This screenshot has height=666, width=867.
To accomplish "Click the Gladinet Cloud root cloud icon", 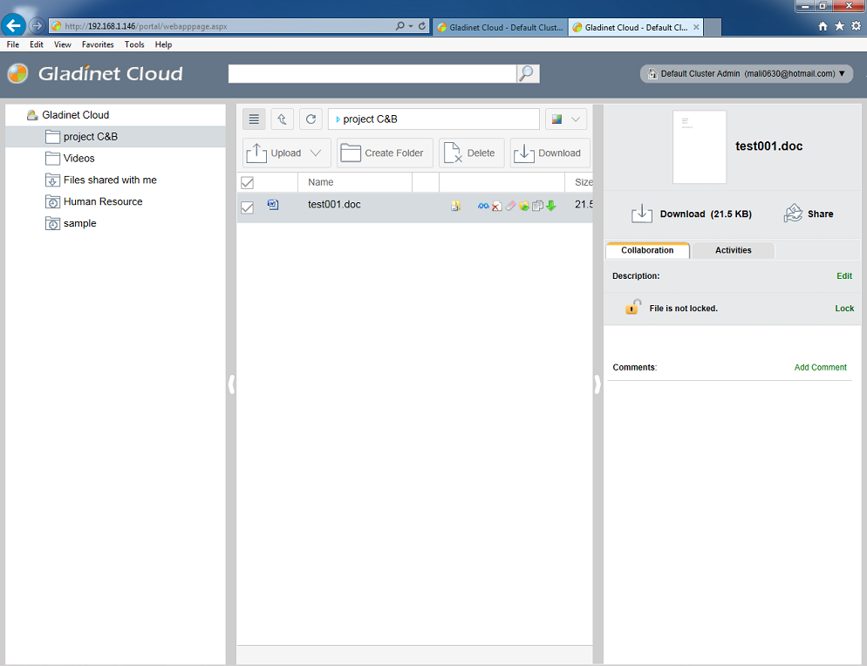I will tap(32, 115).
